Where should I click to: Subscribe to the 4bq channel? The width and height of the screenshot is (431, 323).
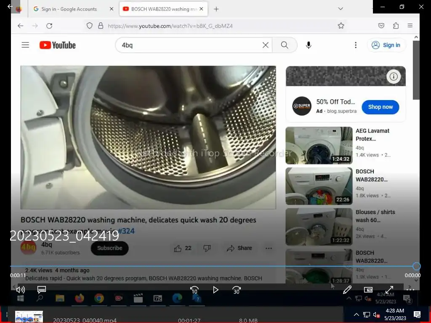coord(110,248)
